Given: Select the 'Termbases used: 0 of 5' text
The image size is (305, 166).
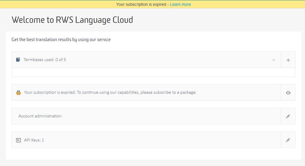Looking at the screenshot, I should [x=45, y=60].
